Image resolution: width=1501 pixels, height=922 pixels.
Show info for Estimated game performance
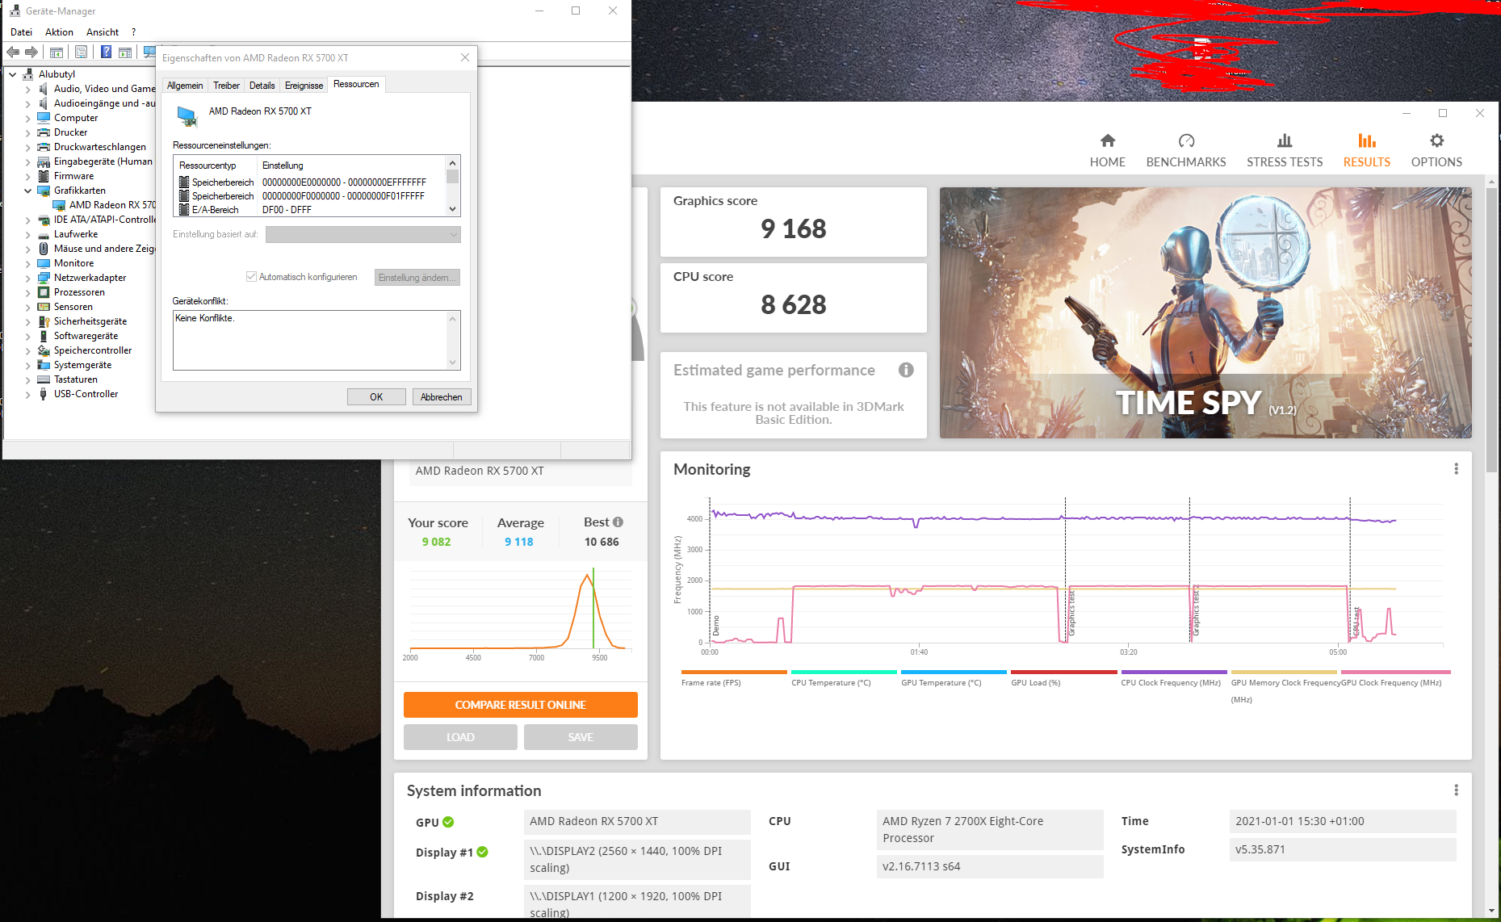(906, 370)
